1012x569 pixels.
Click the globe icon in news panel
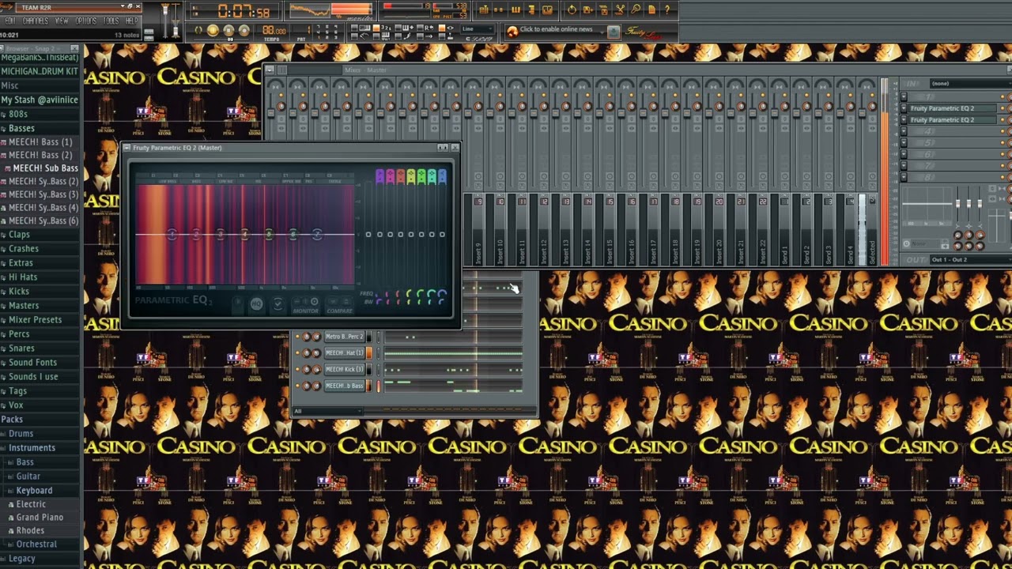coord(512,32)
